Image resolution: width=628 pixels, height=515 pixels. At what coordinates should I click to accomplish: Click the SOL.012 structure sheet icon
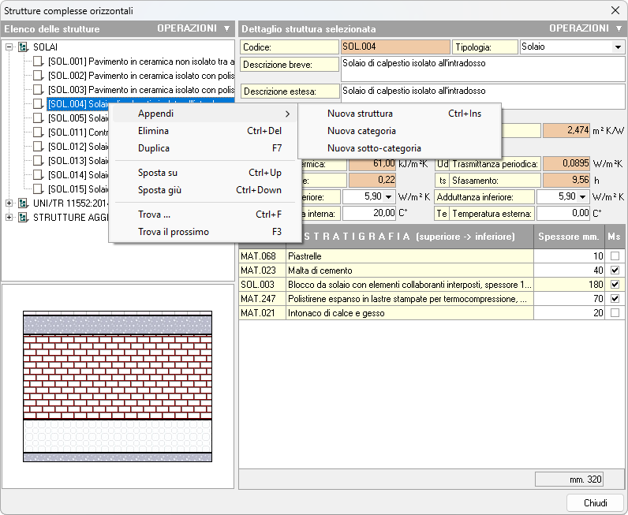tap(38, 147)
